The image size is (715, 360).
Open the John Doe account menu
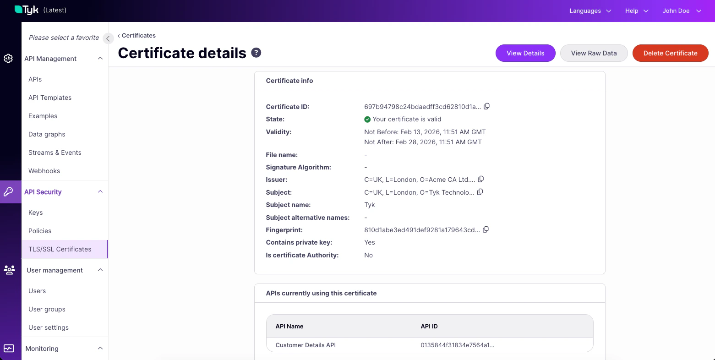tap(682, 11)
